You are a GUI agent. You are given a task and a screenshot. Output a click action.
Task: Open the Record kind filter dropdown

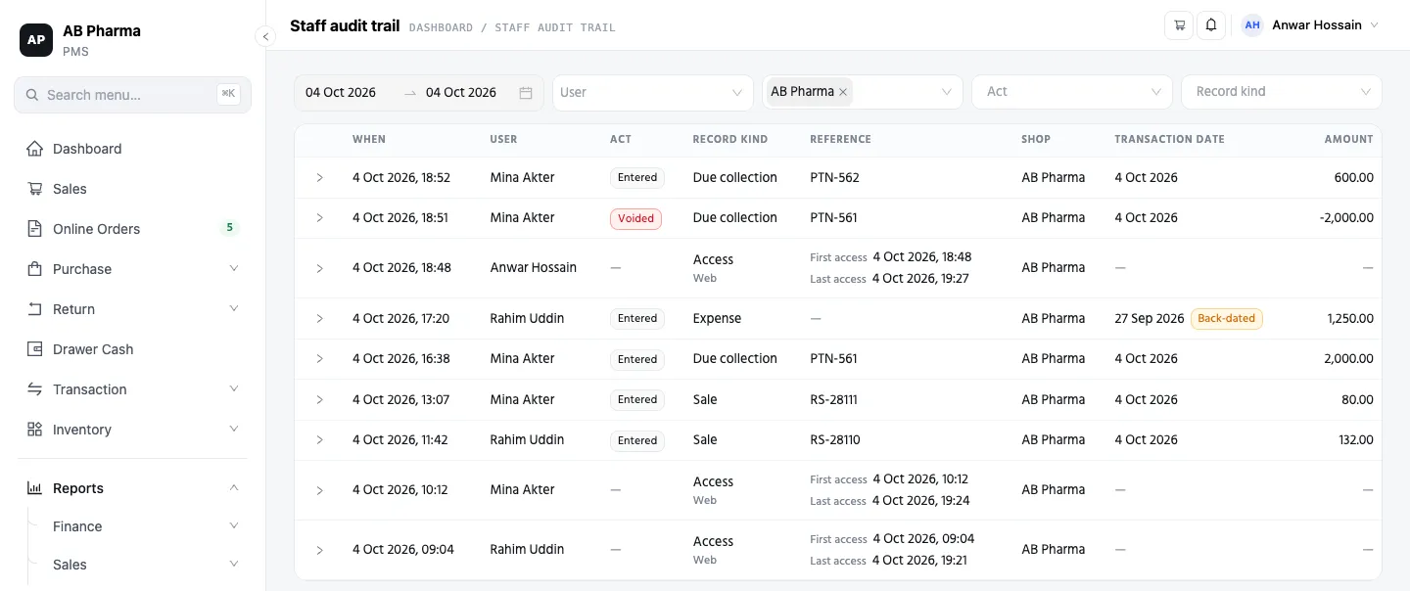point(1282,92)
